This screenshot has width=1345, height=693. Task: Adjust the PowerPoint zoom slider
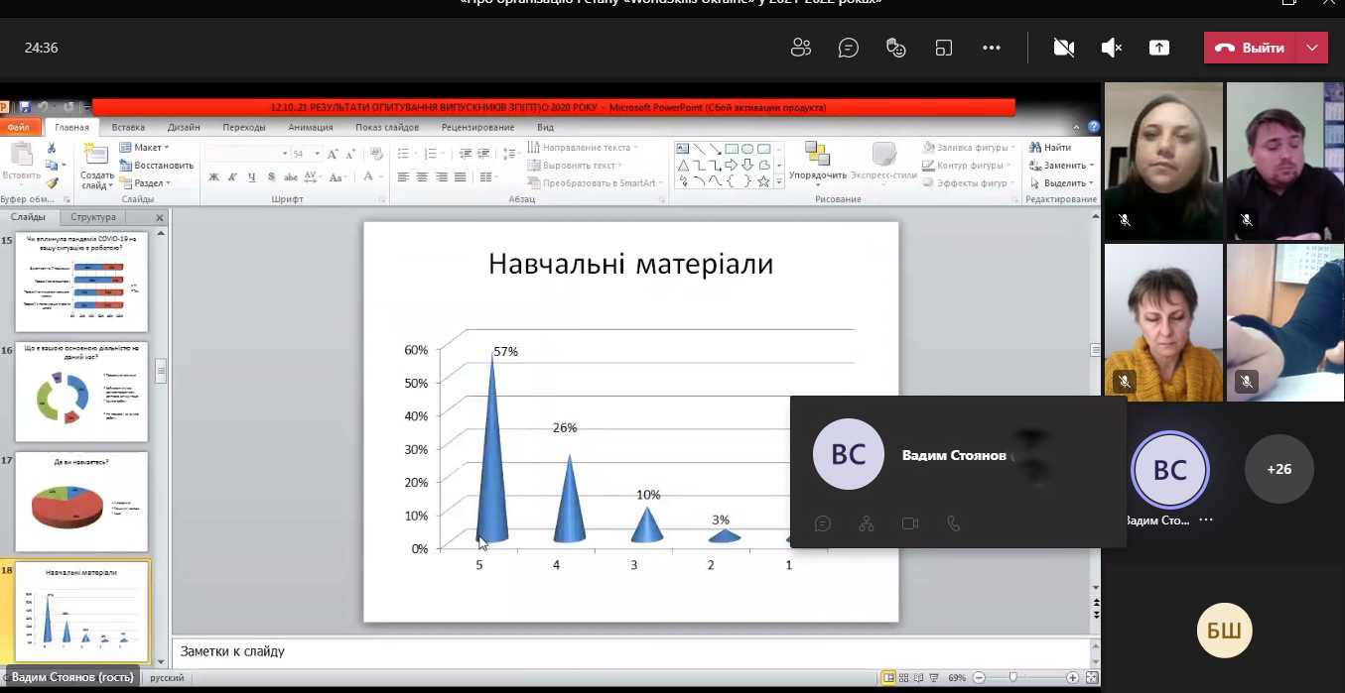[x=1012, y=677]
